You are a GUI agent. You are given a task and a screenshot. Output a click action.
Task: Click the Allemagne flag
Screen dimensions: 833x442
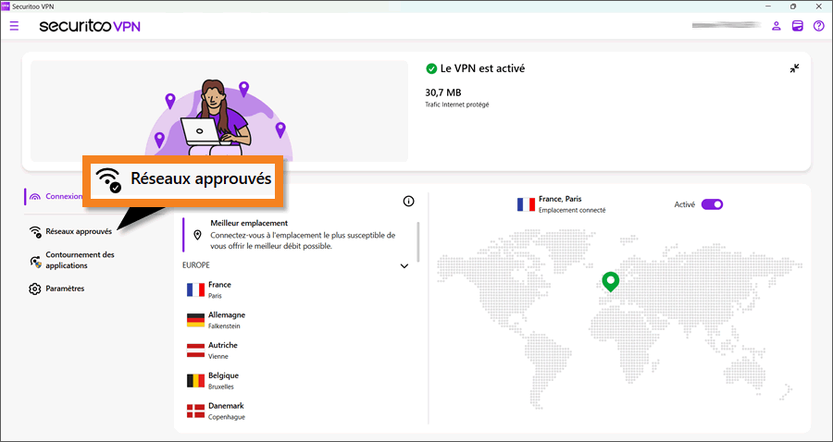[x=195, y=320]
